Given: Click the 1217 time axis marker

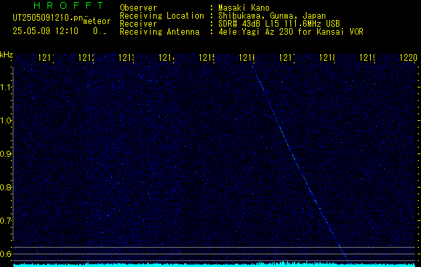Looking at the screenshot, I should (286, 57).
